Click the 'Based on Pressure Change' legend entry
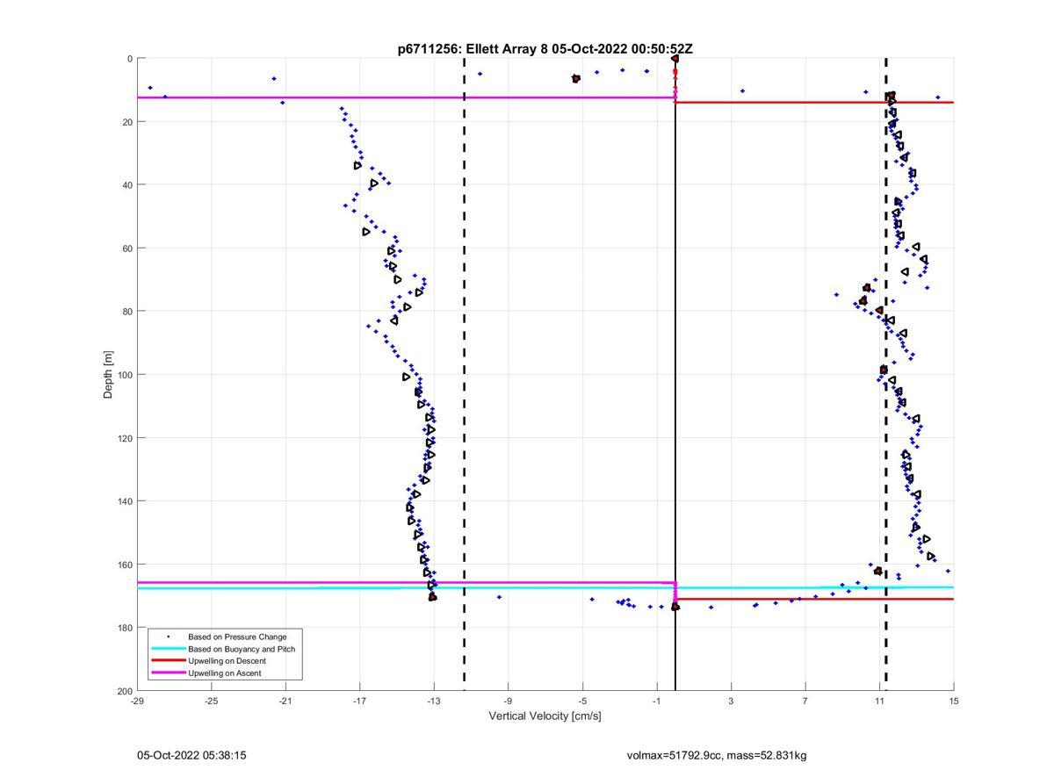This screenshot has width=1054, height=777. 237,637
